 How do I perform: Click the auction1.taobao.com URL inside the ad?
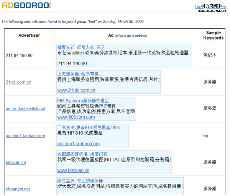click(x=78, y=144)
